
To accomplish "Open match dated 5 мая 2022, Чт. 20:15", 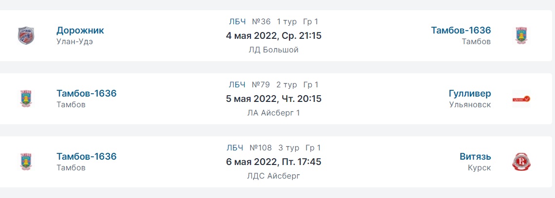I will coord(273,99).
